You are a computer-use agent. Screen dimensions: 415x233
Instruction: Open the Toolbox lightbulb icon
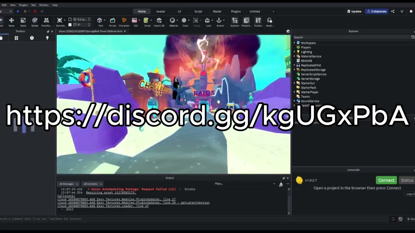tap(47, 38)
